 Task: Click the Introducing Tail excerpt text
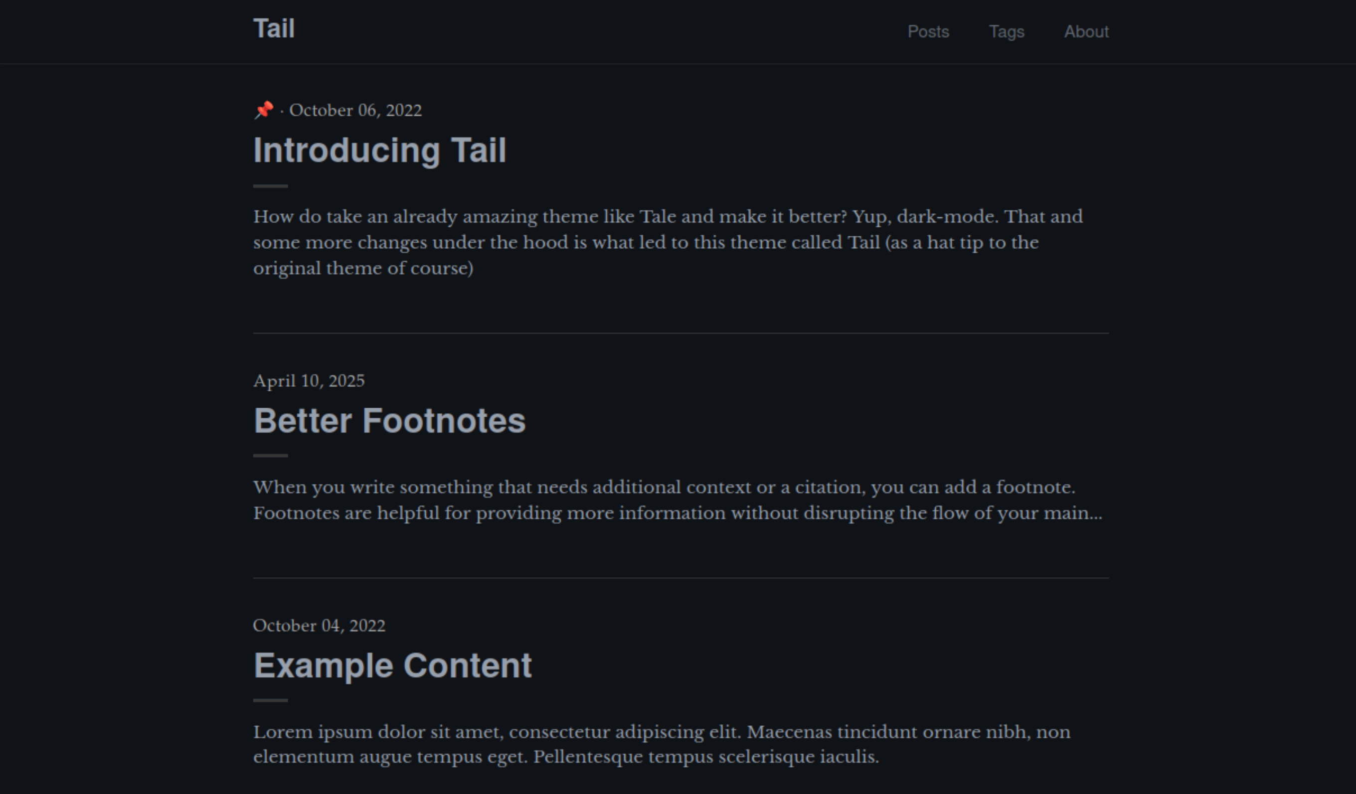click(667, 242)
